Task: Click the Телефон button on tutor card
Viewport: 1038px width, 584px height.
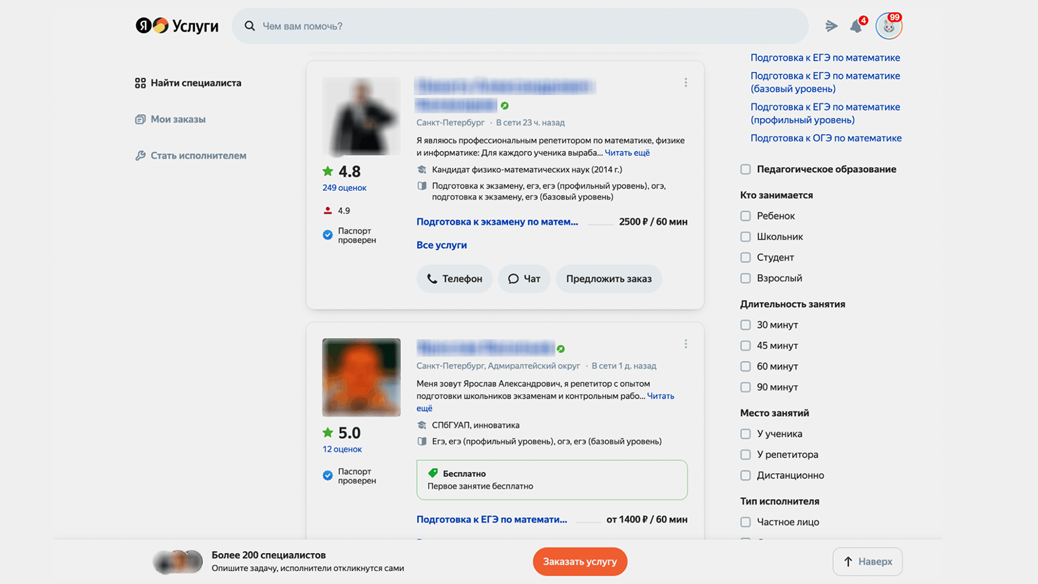Action: click(x=454, y=279)
